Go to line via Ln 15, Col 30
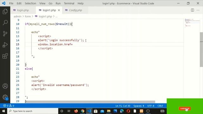Viewport: 203px width, 114px height. 123,106
